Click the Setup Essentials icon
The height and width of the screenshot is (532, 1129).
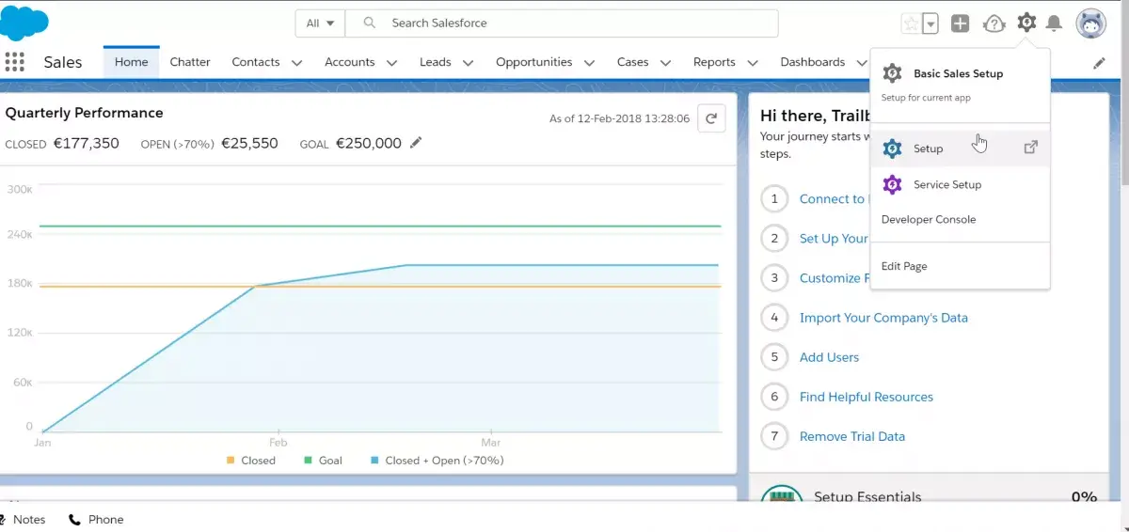point(781,496)
